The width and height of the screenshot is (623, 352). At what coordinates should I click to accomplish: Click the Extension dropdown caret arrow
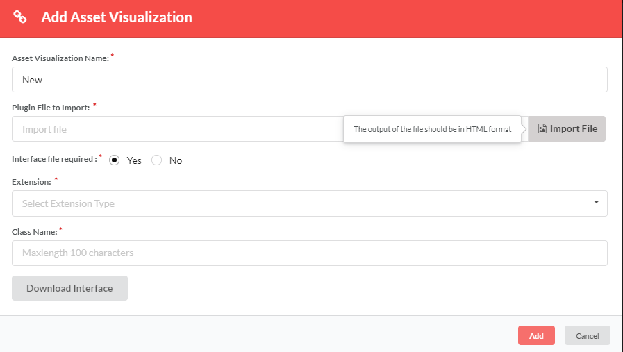click(x=596, y=203)
